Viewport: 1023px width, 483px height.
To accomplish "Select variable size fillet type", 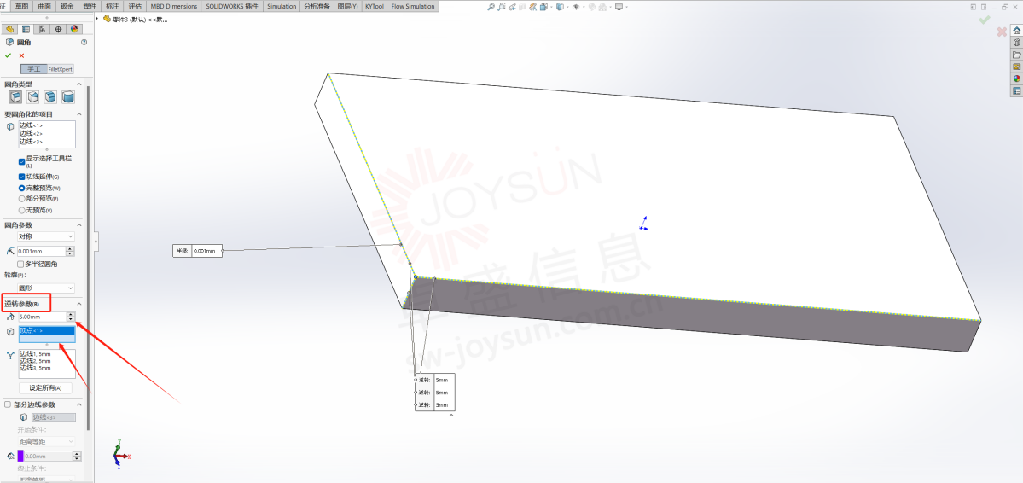I will pos(33,96).
